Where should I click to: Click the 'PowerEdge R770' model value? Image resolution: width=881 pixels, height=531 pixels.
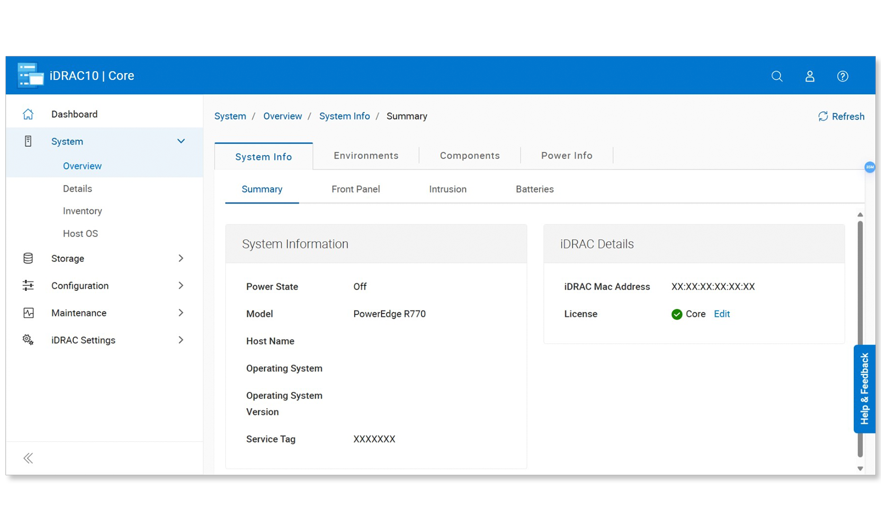(x=389, y=314)
